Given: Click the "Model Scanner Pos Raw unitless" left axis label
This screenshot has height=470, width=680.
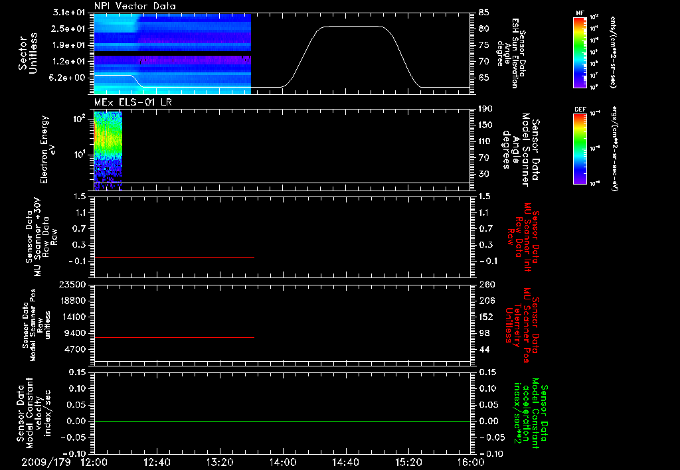Looking at the screenshot, I should pos(37,325).
